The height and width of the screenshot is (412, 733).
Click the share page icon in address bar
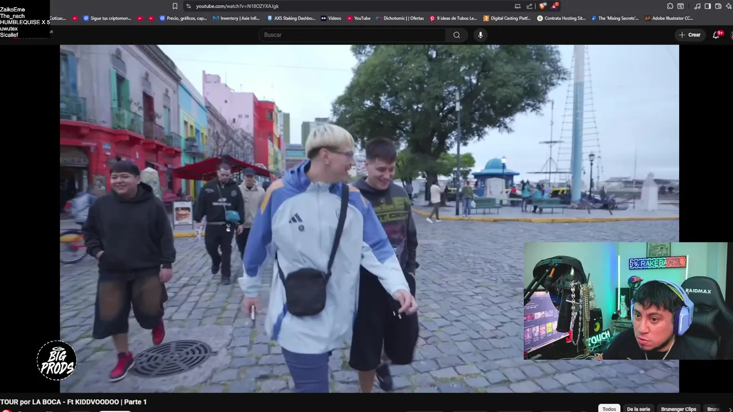click(x=530, y=6)
